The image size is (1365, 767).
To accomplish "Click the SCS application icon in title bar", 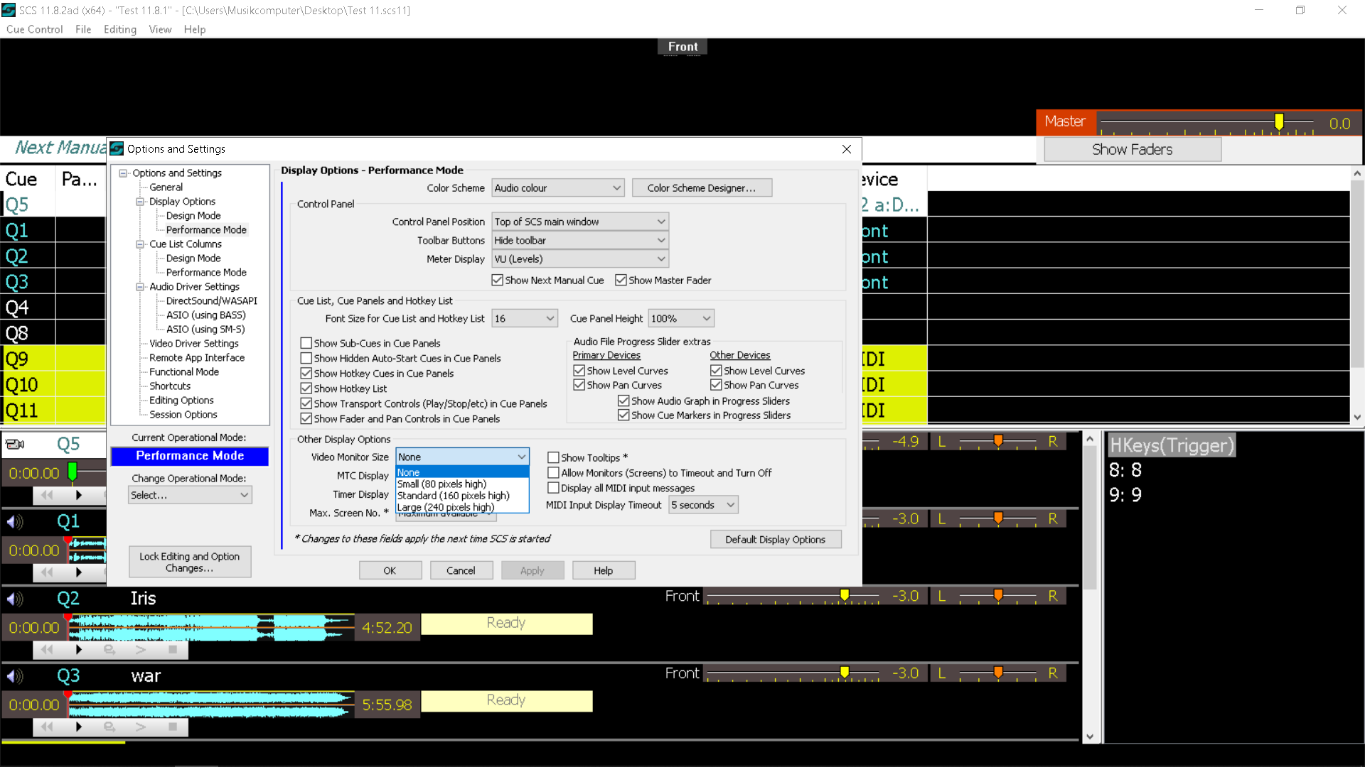I will [9, 10].
